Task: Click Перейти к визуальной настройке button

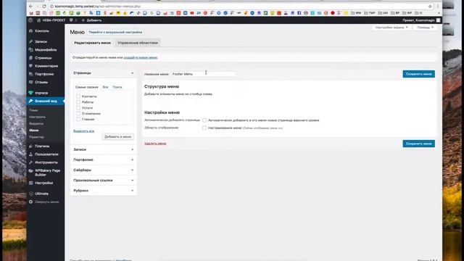Action: (115, 32)
